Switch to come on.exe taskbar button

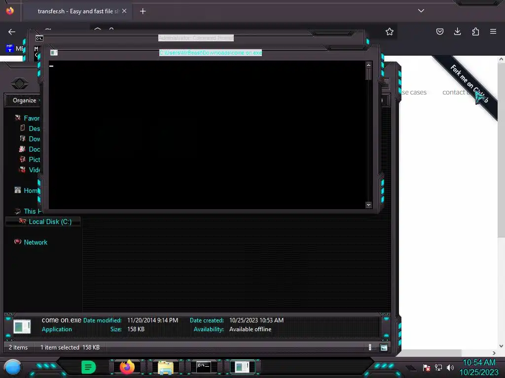[x=242, y=367]
